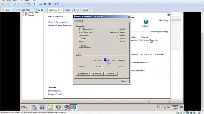Click the Action Center flag tray icon

[x=161, y=107]
